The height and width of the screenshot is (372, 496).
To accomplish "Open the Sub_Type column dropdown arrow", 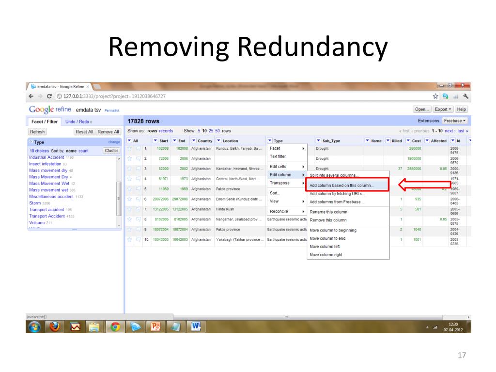I will click(318, 140).
